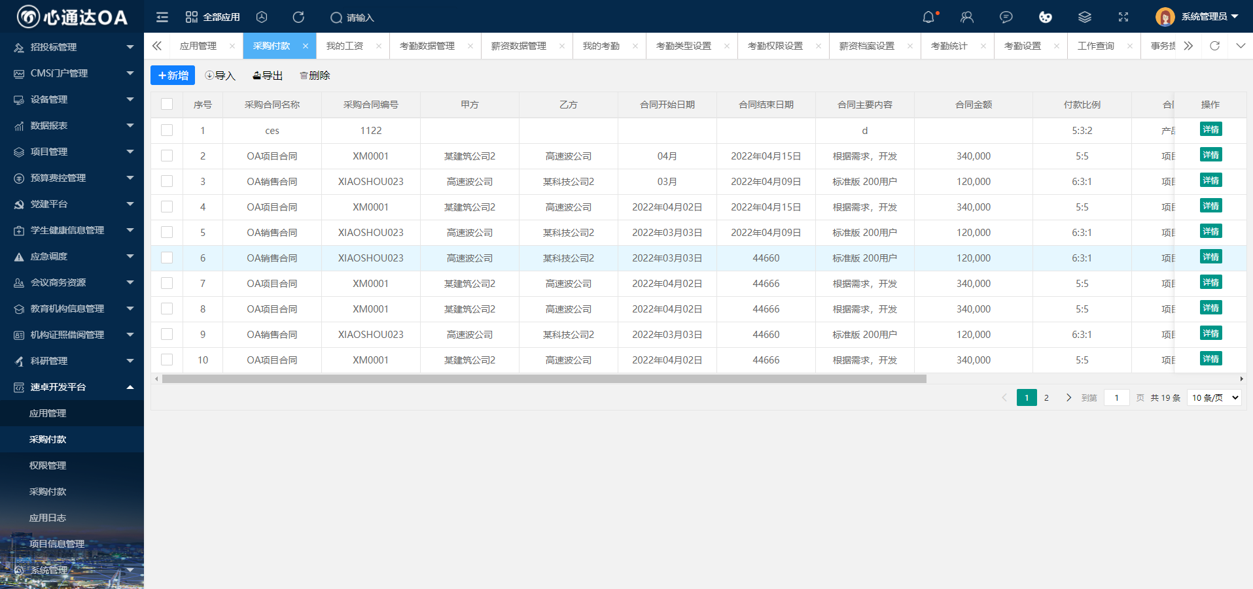
Task: Click the layers stack icon in header
Action: (1085, 17)
